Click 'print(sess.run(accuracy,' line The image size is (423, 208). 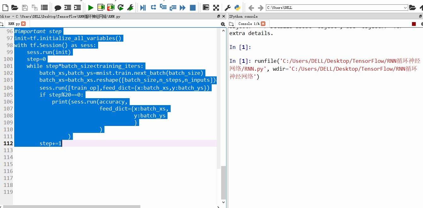90,102
